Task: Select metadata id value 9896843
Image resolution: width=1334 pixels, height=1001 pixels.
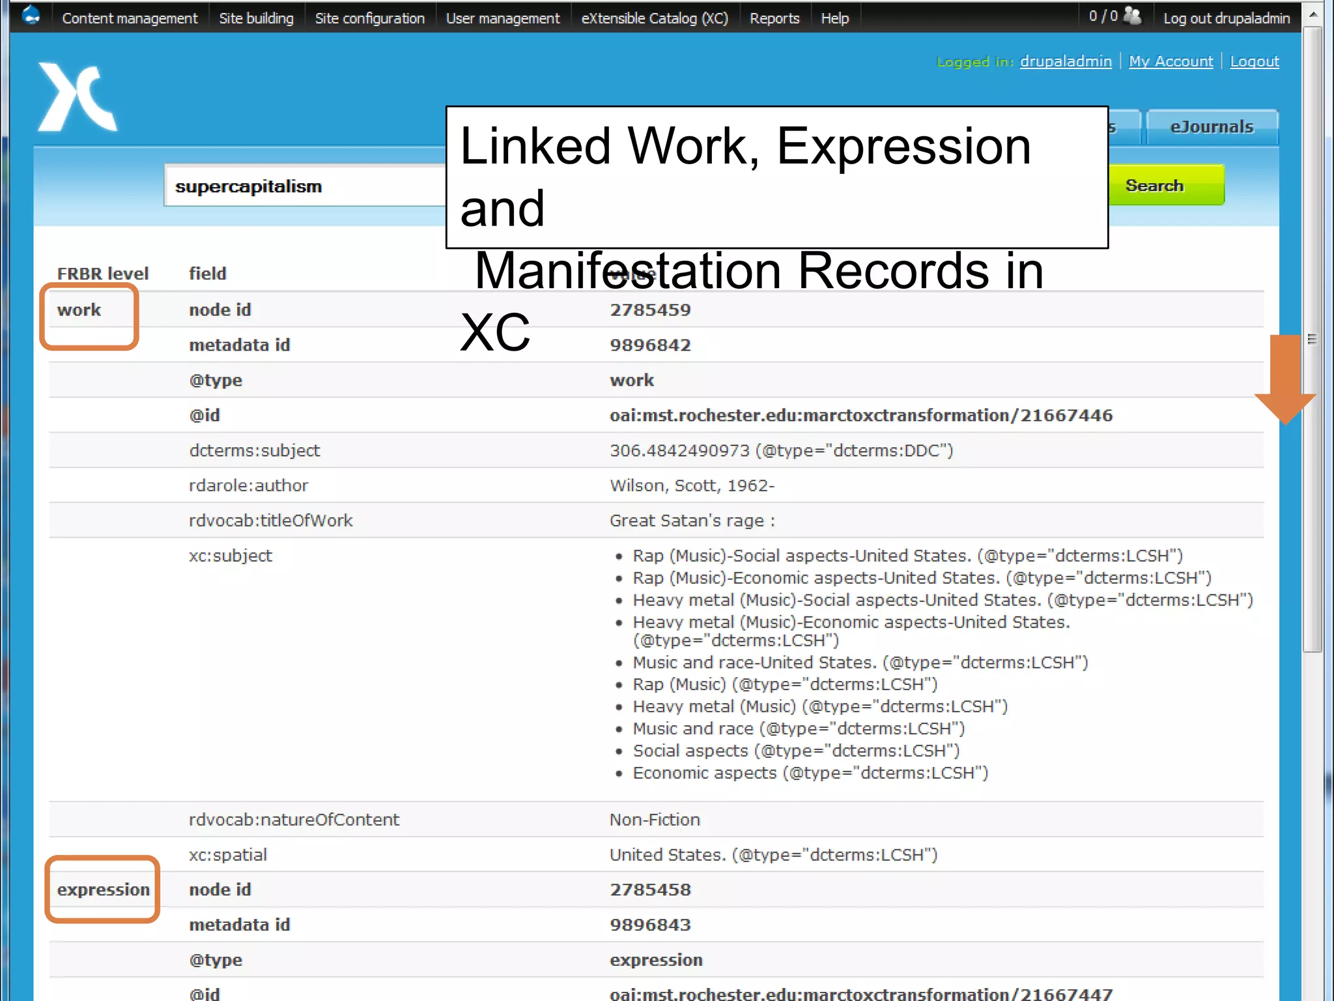Action: [x=650, y=925]
